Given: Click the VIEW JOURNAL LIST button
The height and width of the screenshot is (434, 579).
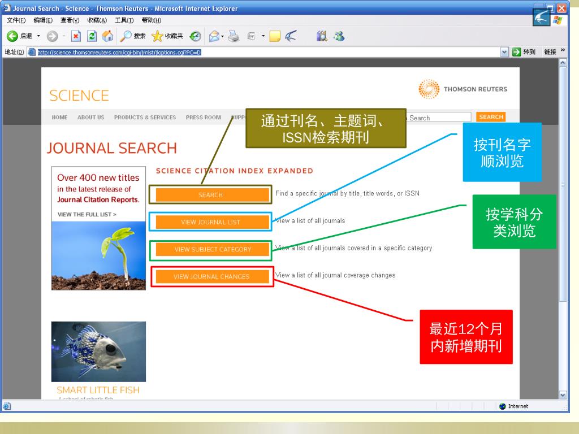Looking at the screenshot, I should (213, 222).
